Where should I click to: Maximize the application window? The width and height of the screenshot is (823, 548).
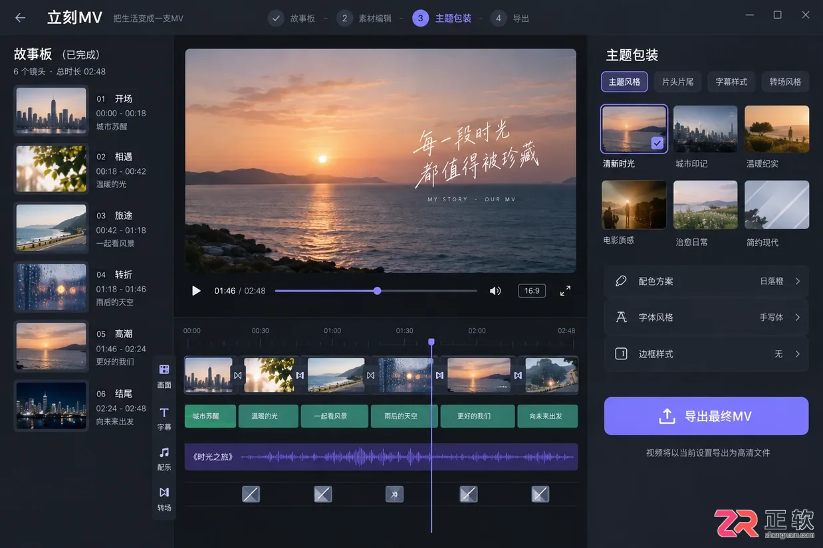coord(777,15)
